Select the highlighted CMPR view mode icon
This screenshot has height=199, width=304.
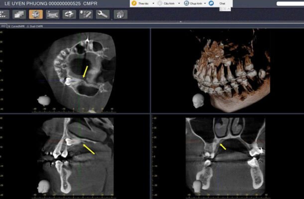[36, 14]
